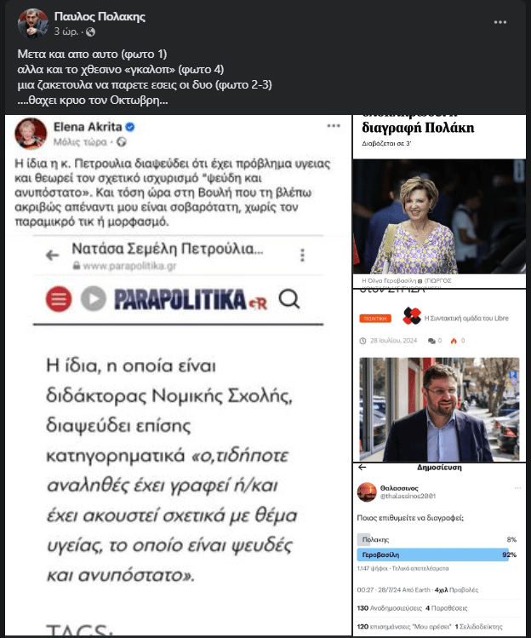Screen dimensions: 531x638
Task: Click the Parapolitika search magnifier icon
Action: click(x=289, y=299)
